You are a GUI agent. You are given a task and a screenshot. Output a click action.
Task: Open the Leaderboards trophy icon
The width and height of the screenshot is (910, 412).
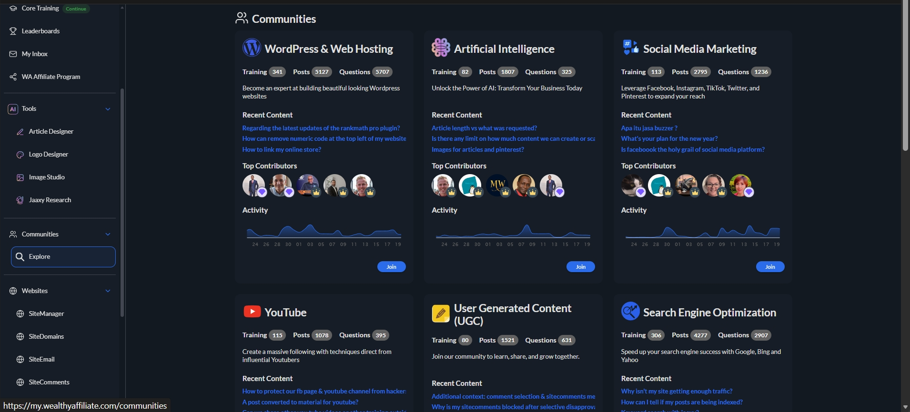pyautogui.click(x=13, y=31)
